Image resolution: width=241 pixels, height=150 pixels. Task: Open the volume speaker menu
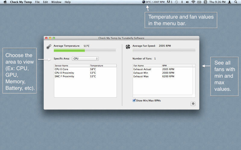click(x=187, y=2)
